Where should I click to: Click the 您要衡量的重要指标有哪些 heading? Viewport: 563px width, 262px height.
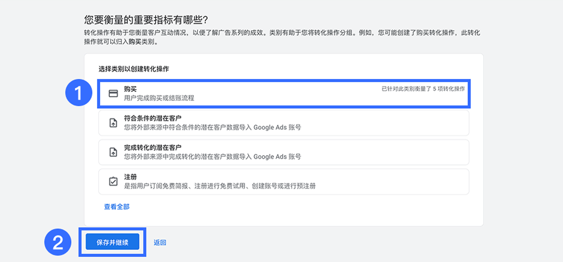pos(146,20)
